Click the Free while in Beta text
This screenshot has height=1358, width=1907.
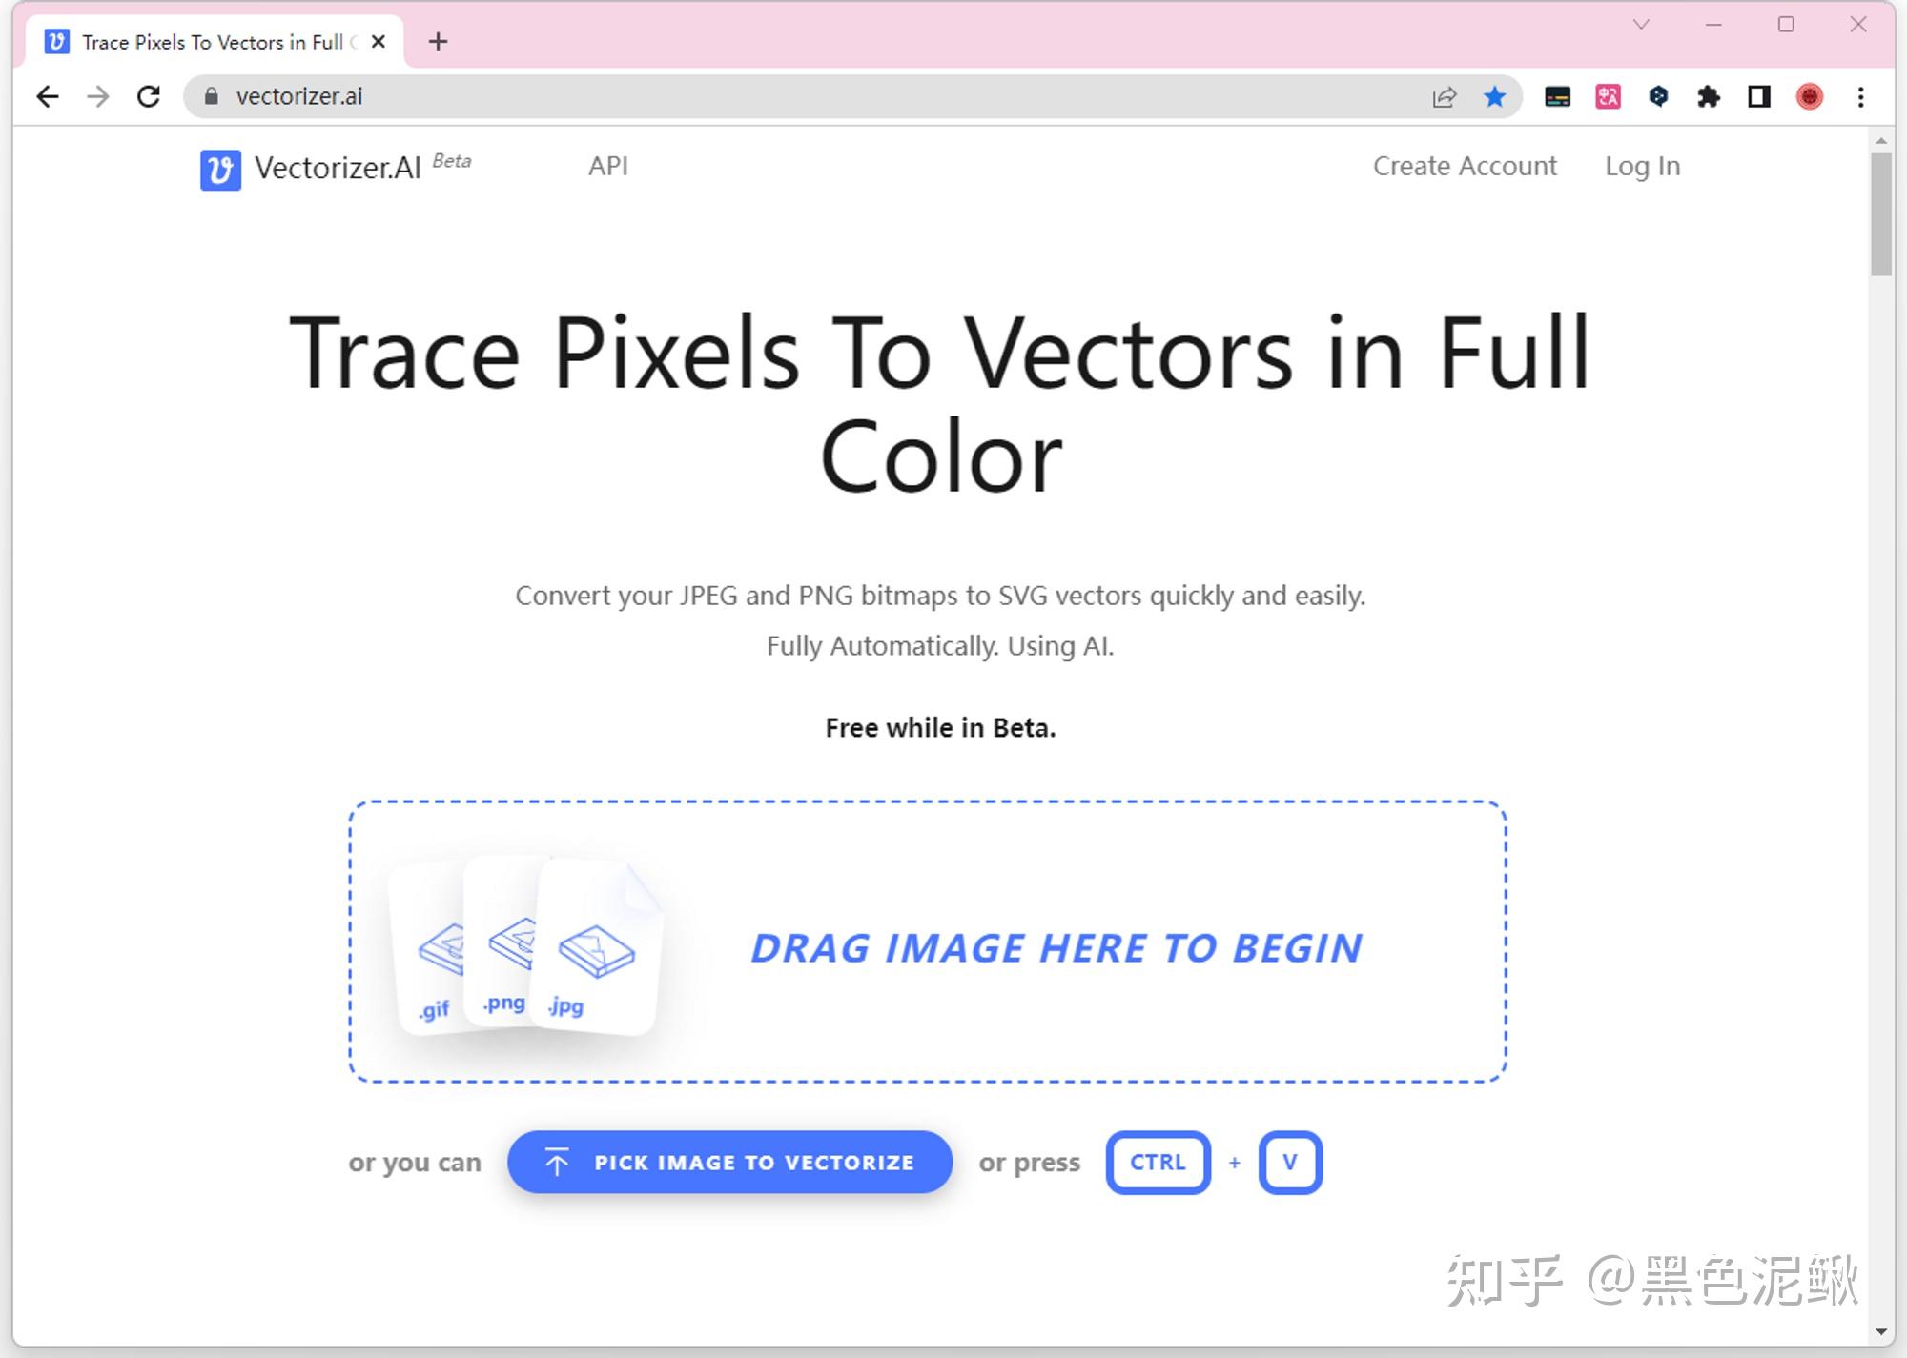pos(940,728)
